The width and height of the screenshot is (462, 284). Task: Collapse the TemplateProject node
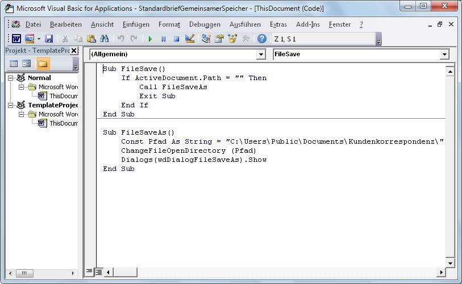(x=11, y=105)
